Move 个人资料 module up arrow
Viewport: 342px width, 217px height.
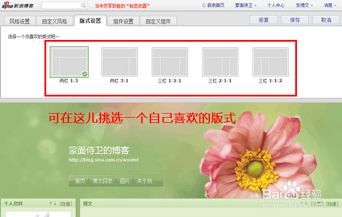click(50, 203)
